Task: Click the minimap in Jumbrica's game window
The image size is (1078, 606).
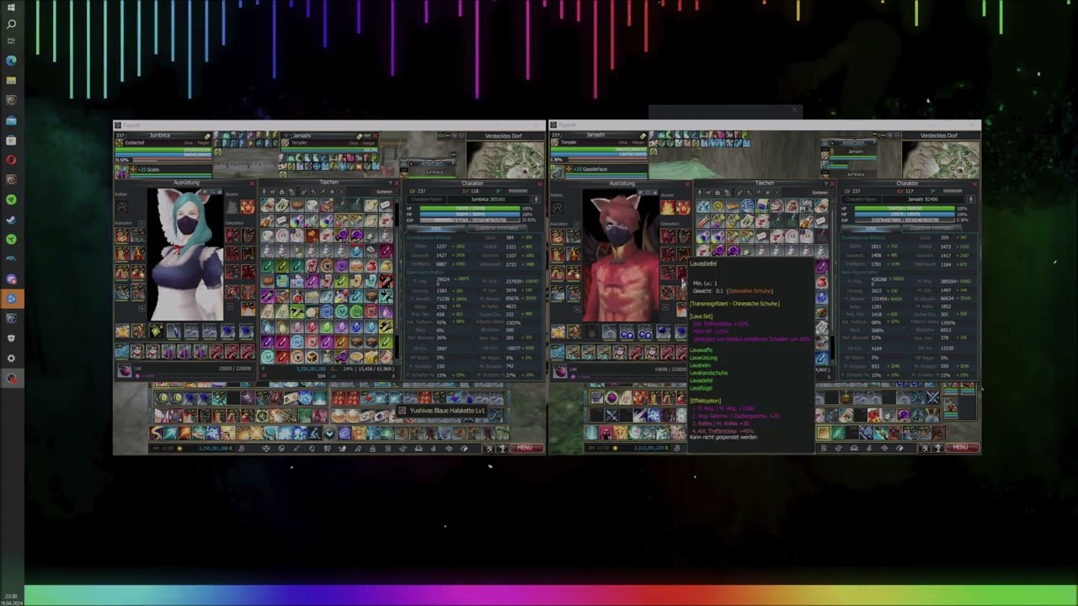Action: (x=505, y=160)
